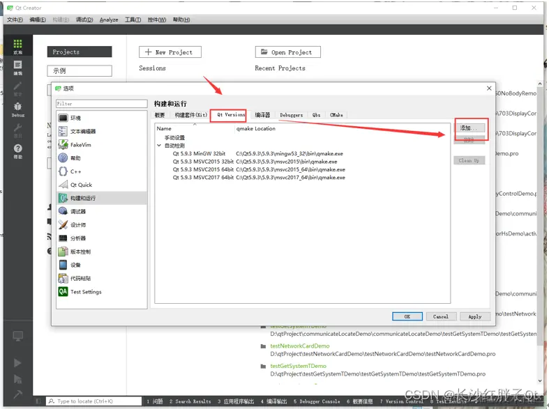The image size is (549, 409).
Task: Collapse the 自动检测 tree node
Action: click(x=159, y=146)
